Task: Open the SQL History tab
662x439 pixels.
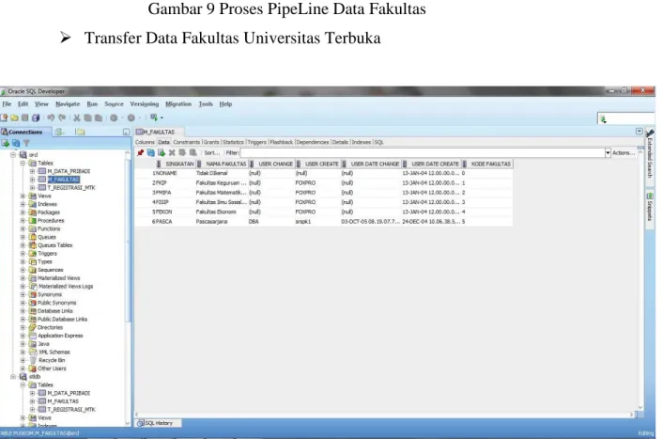Action: 159,423
